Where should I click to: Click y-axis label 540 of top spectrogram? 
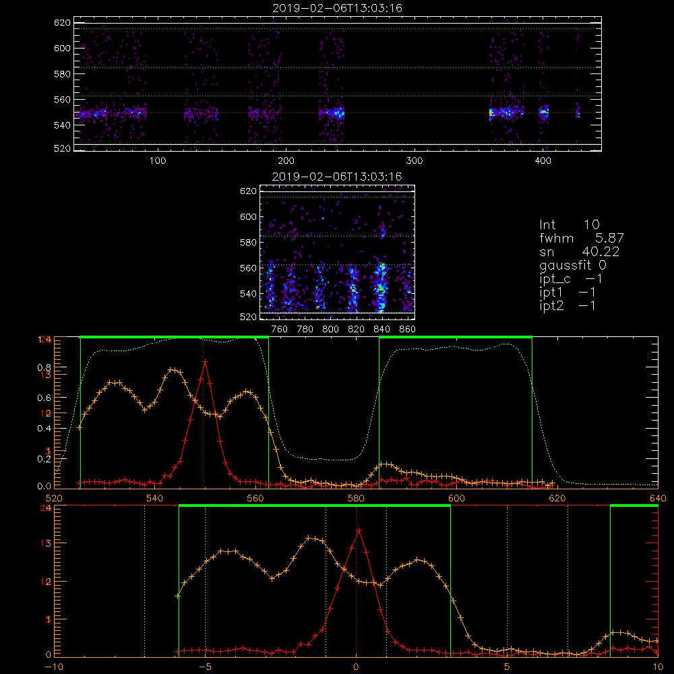62,125
